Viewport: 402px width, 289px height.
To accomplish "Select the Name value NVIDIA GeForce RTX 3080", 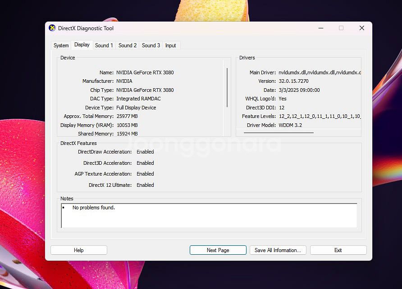I will 145,72.
